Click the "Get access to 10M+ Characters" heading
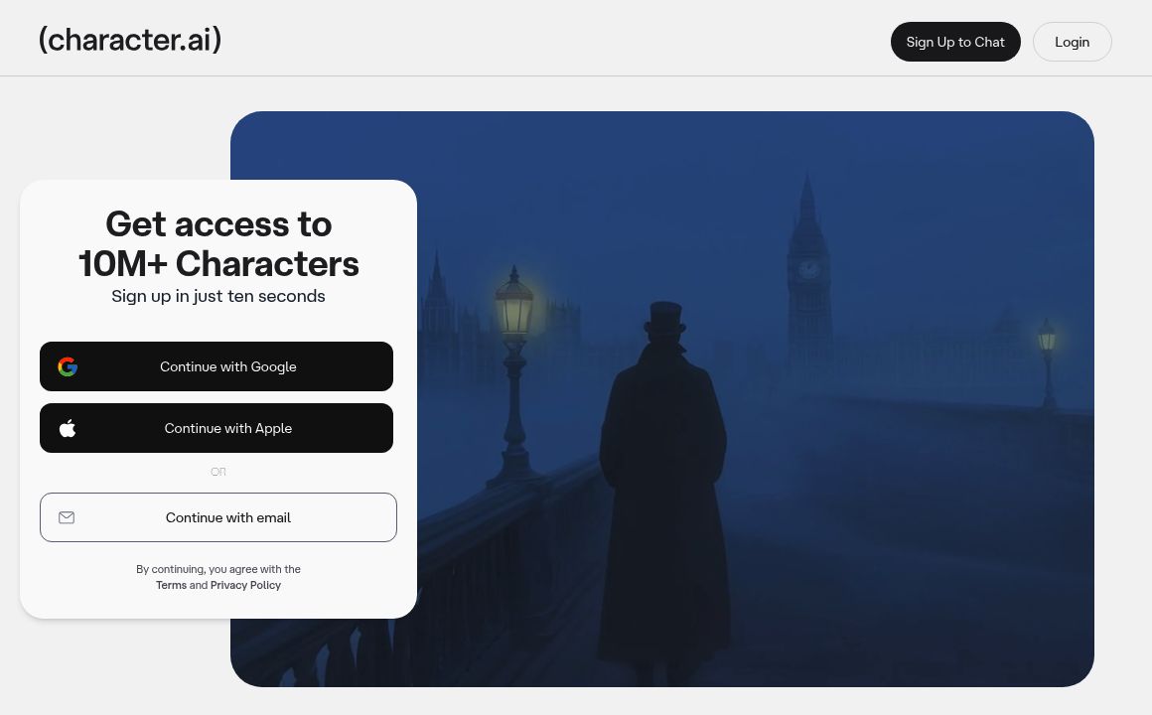 tap(218, 244)
